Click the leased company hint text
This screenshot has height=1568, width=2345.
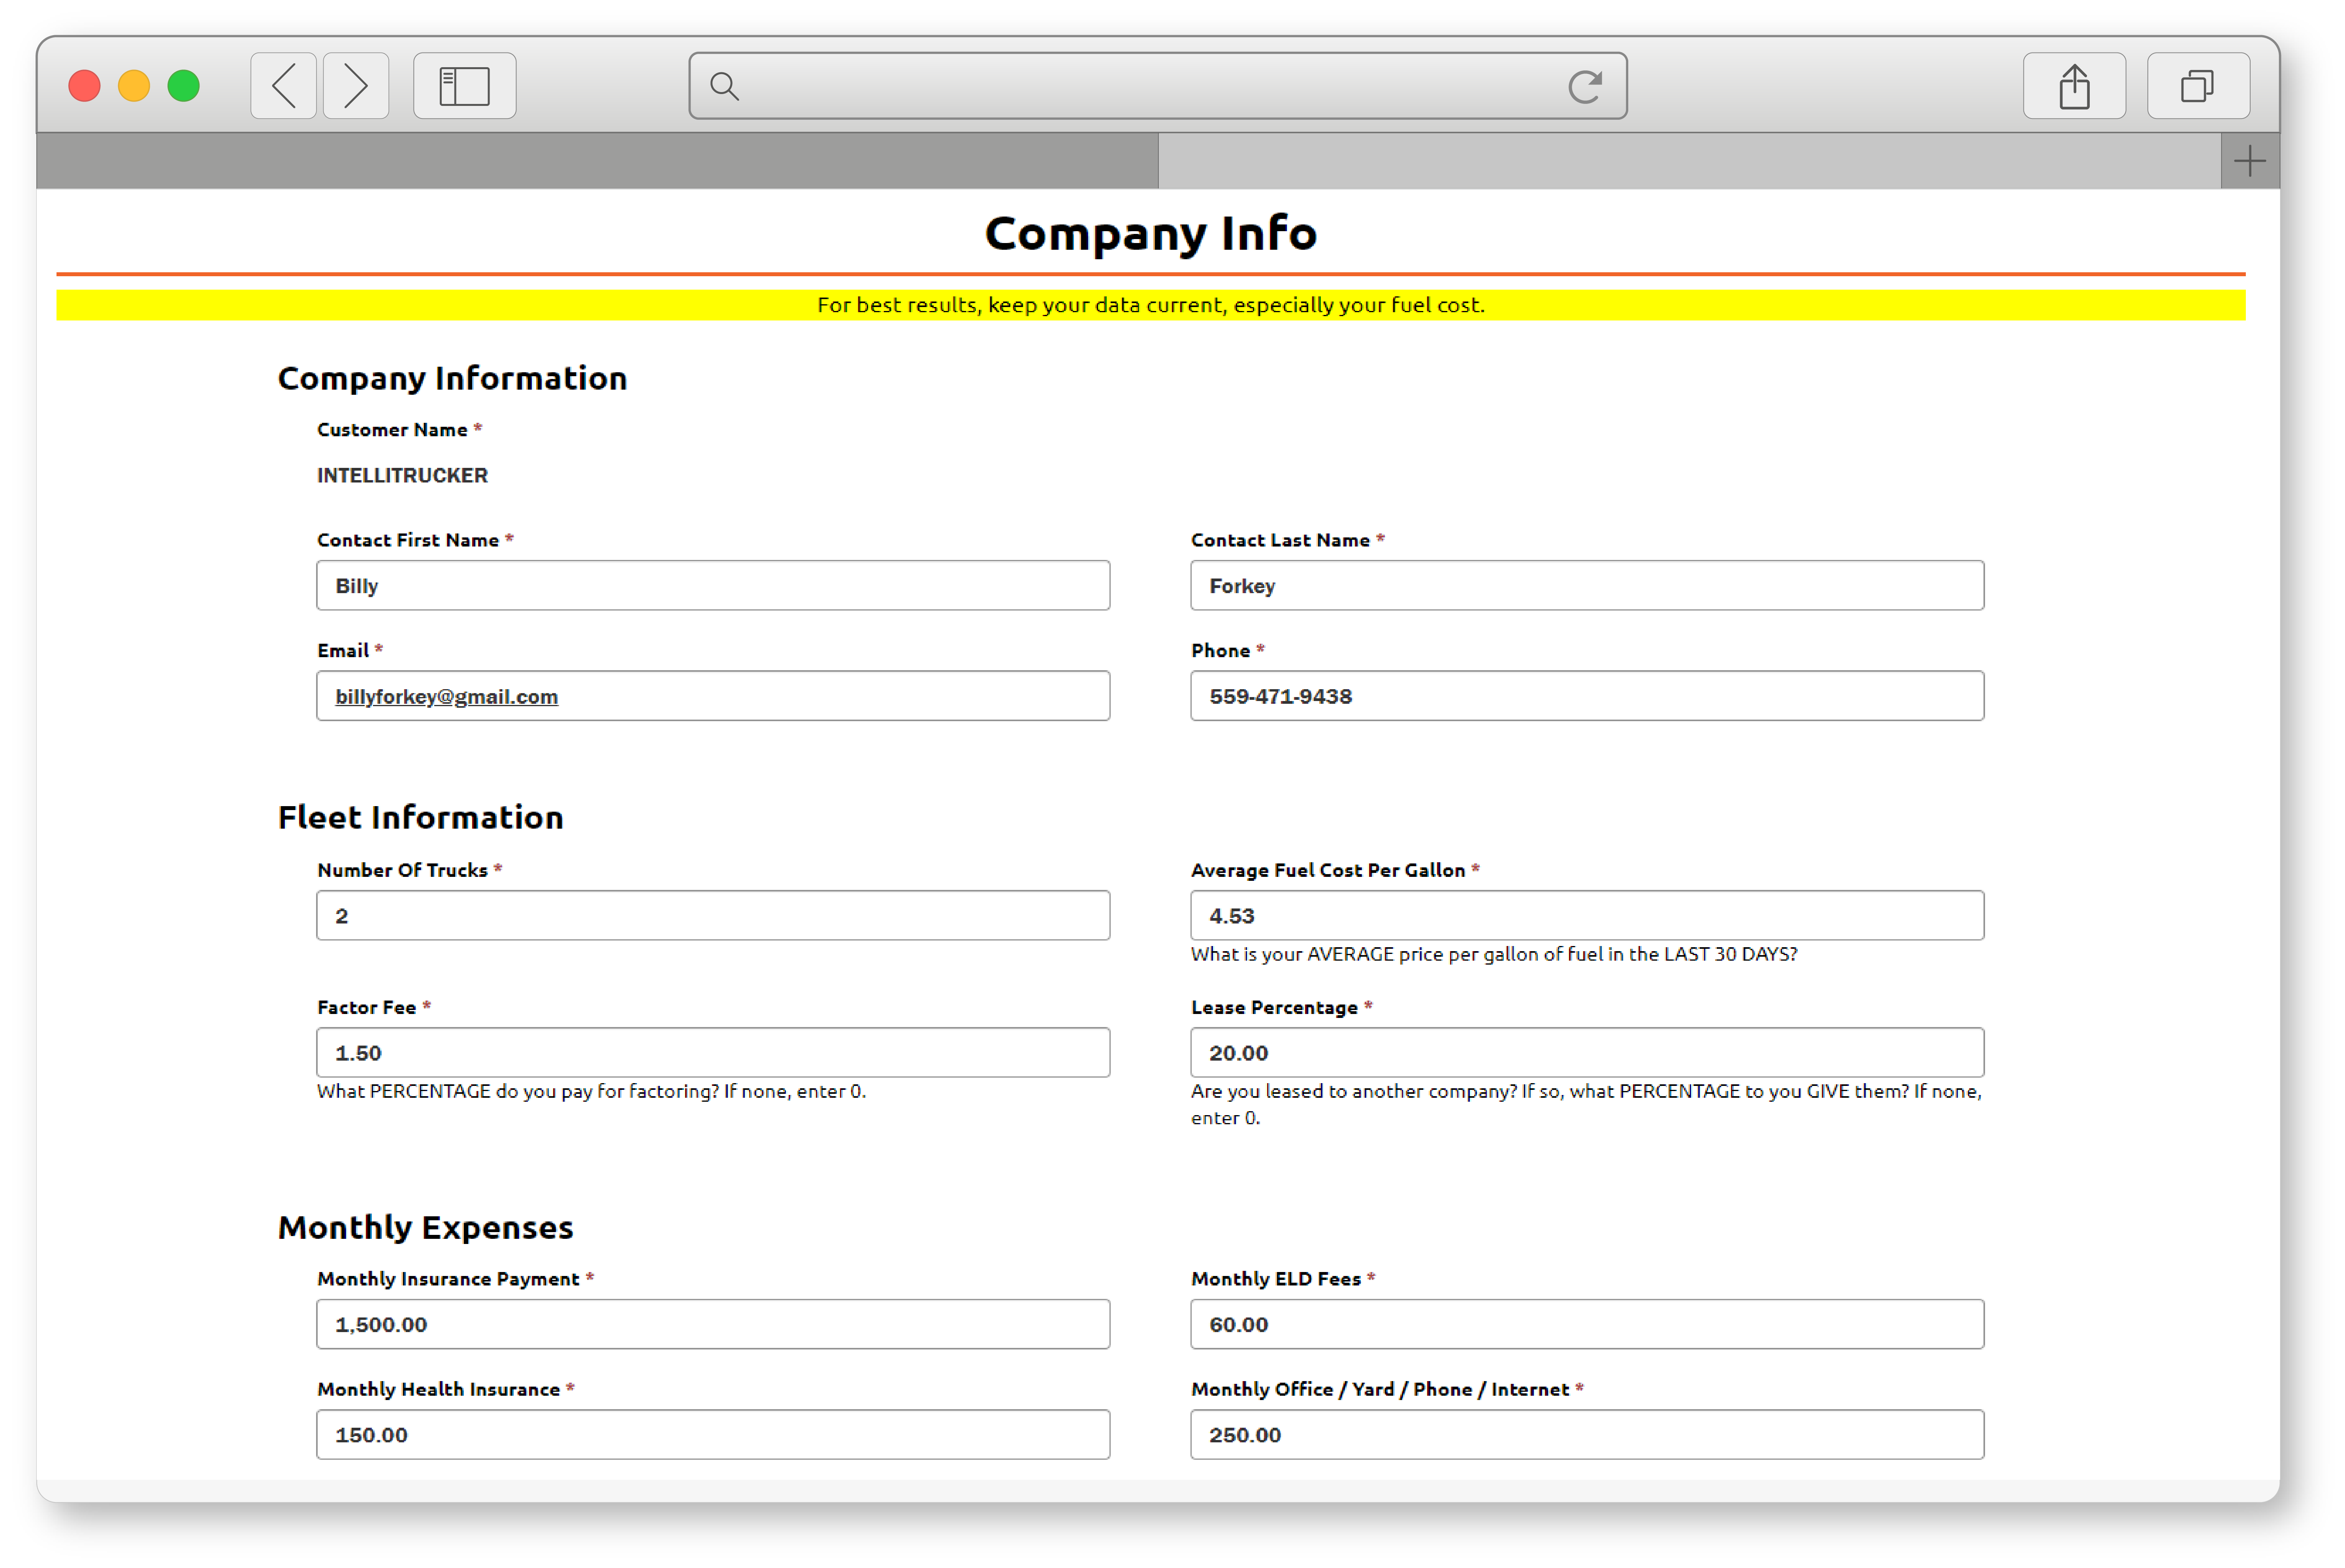pos(1586,1104)
